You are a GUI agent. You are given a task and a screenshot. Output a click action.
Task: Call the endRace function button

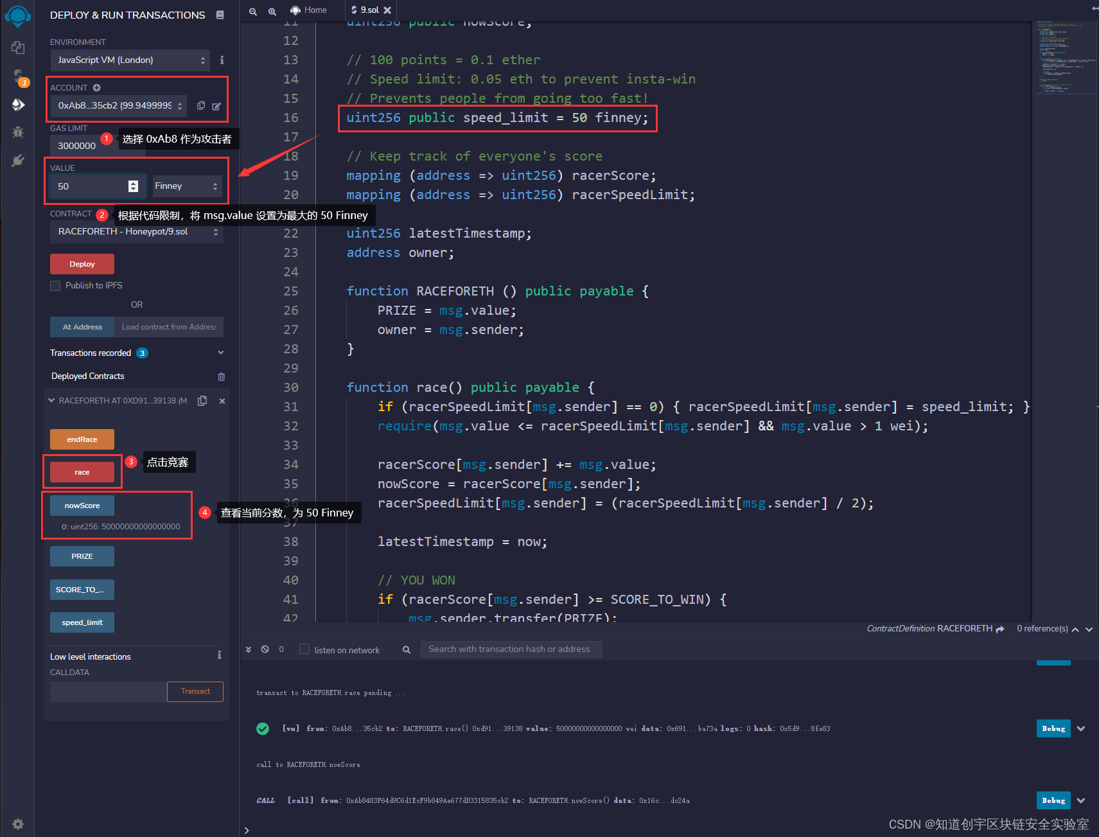click(82, 439)
